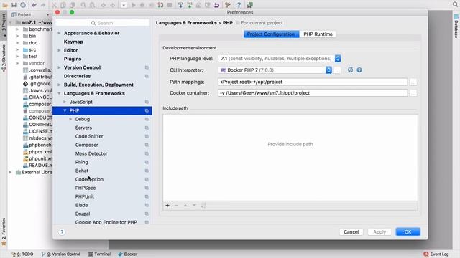Open the Version Control tool window
The width and height of the screenshot is (460, 258).
(60, 254)
